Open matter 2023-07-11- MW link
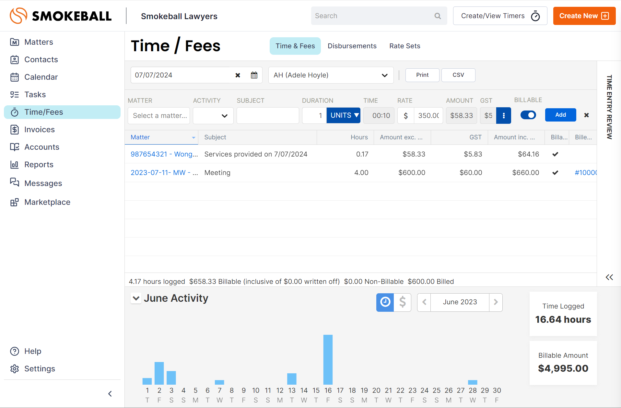Viewport: 621px width, 408px height. click(x=164, y=173)
